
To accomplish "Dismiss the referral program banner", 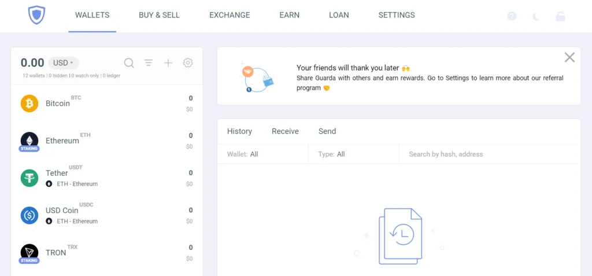I will (569, 57).
